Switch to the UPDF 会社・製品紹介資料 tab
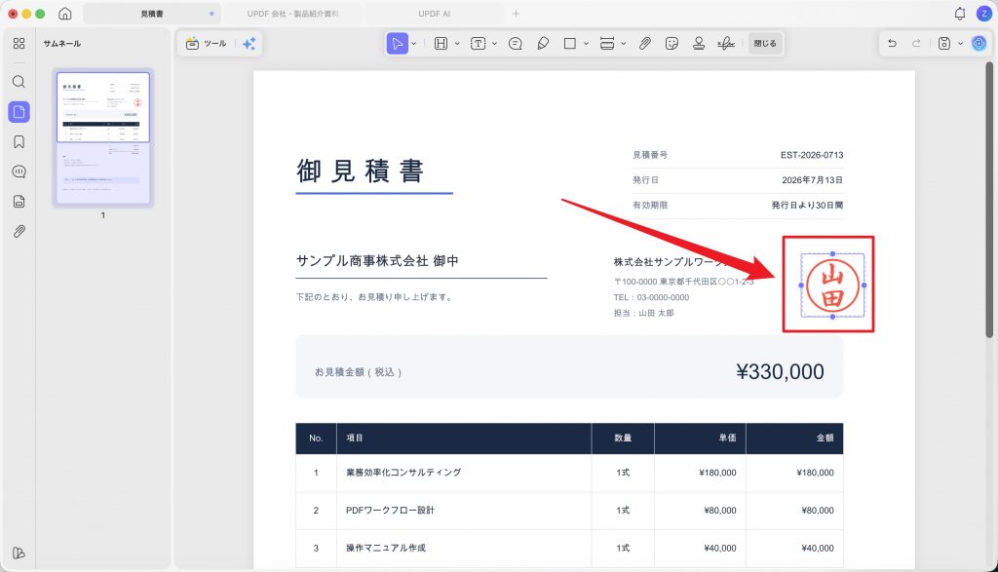Image resolution: width=998 pixels, height=572 pixels. tap(292, 14)
